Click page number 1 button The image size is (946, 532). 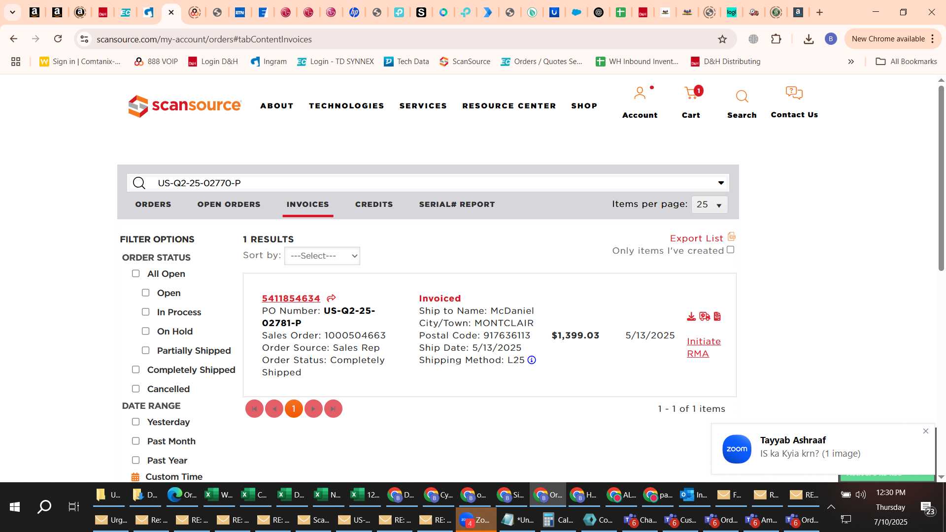[294, 409]
